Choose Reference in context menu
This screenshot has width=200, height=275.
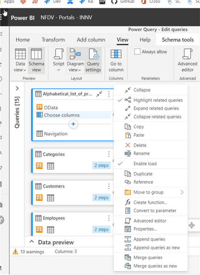point(151,182)
